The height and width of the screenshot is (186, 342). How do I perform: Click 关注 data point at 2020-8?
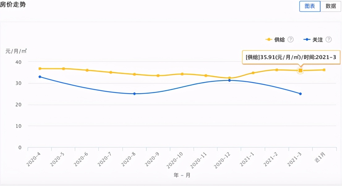pyautogui.click(x=135, y=94)
